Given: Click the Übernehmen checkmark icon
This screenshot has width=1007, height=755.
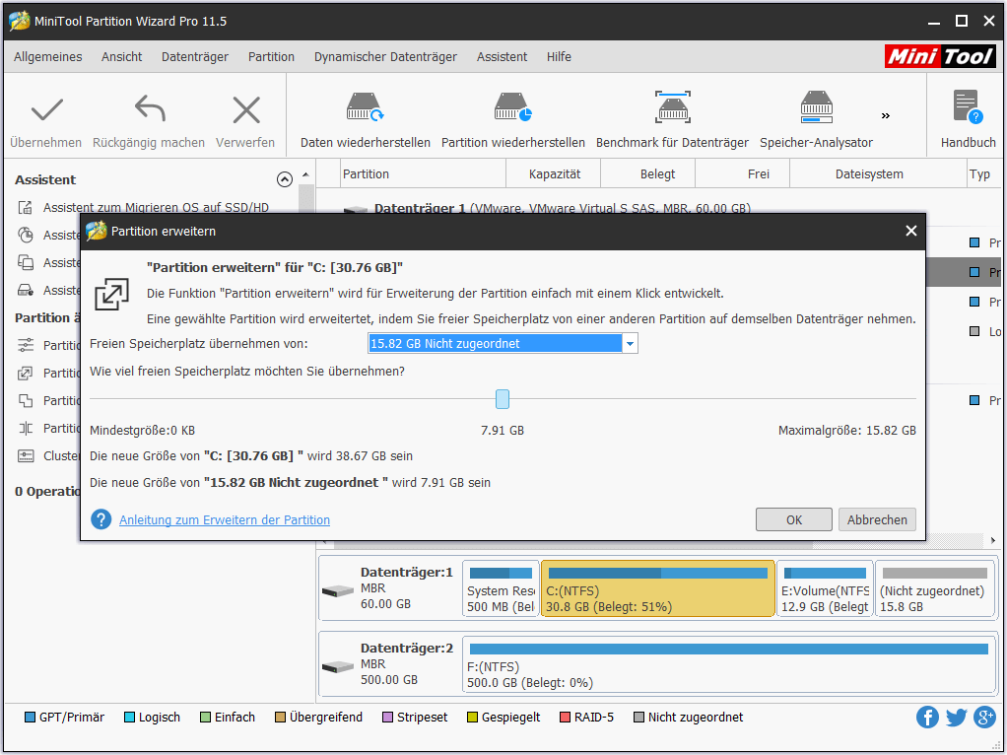Looking at the screenshot, I should (47, 109).
